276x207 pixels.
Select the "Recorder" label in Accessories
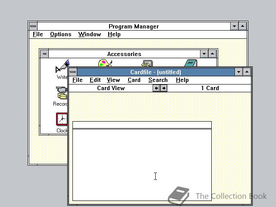click(60, 104)
